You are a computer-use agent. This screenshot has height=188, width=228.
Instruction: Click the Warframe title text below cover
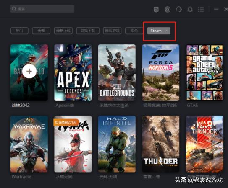(21, 177)
